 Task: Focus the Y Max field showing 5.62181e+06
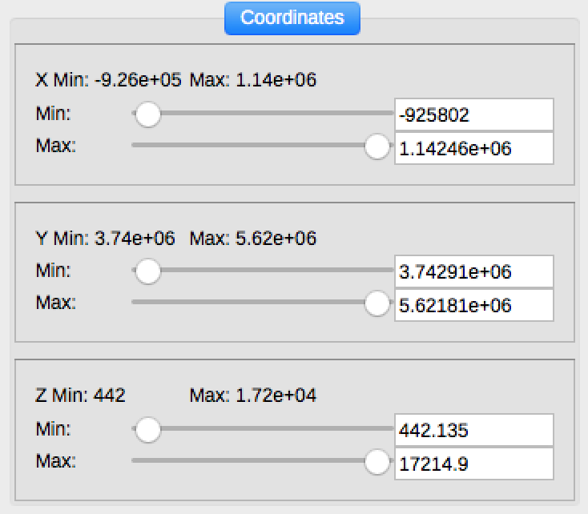(x=473, y=305)
